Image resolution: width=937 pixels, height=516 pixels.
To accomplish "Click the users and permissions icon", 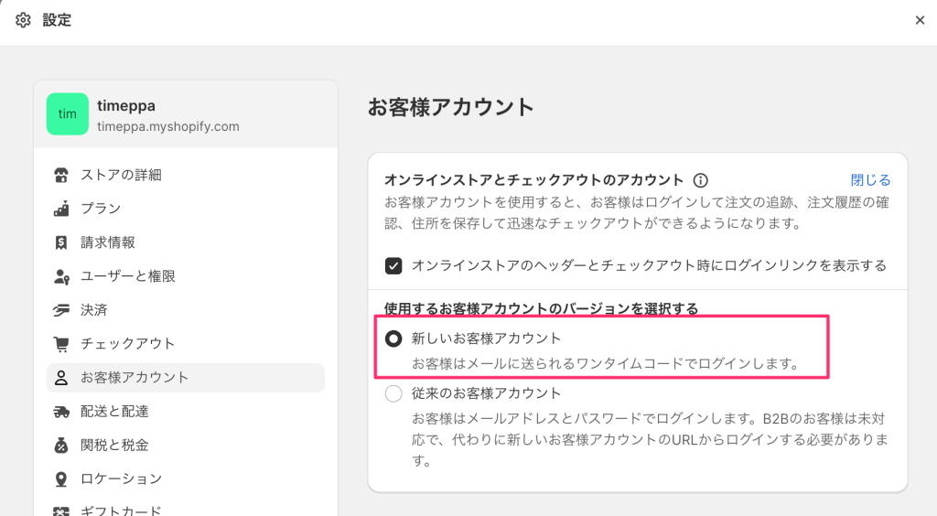I will point(61,276).
